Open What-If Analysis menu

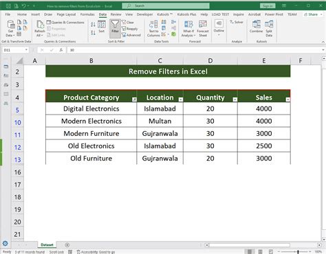point(188,28)
